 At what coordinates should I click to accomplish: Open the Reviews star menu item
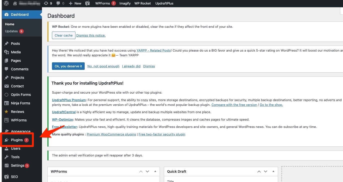tap(17, 112)
